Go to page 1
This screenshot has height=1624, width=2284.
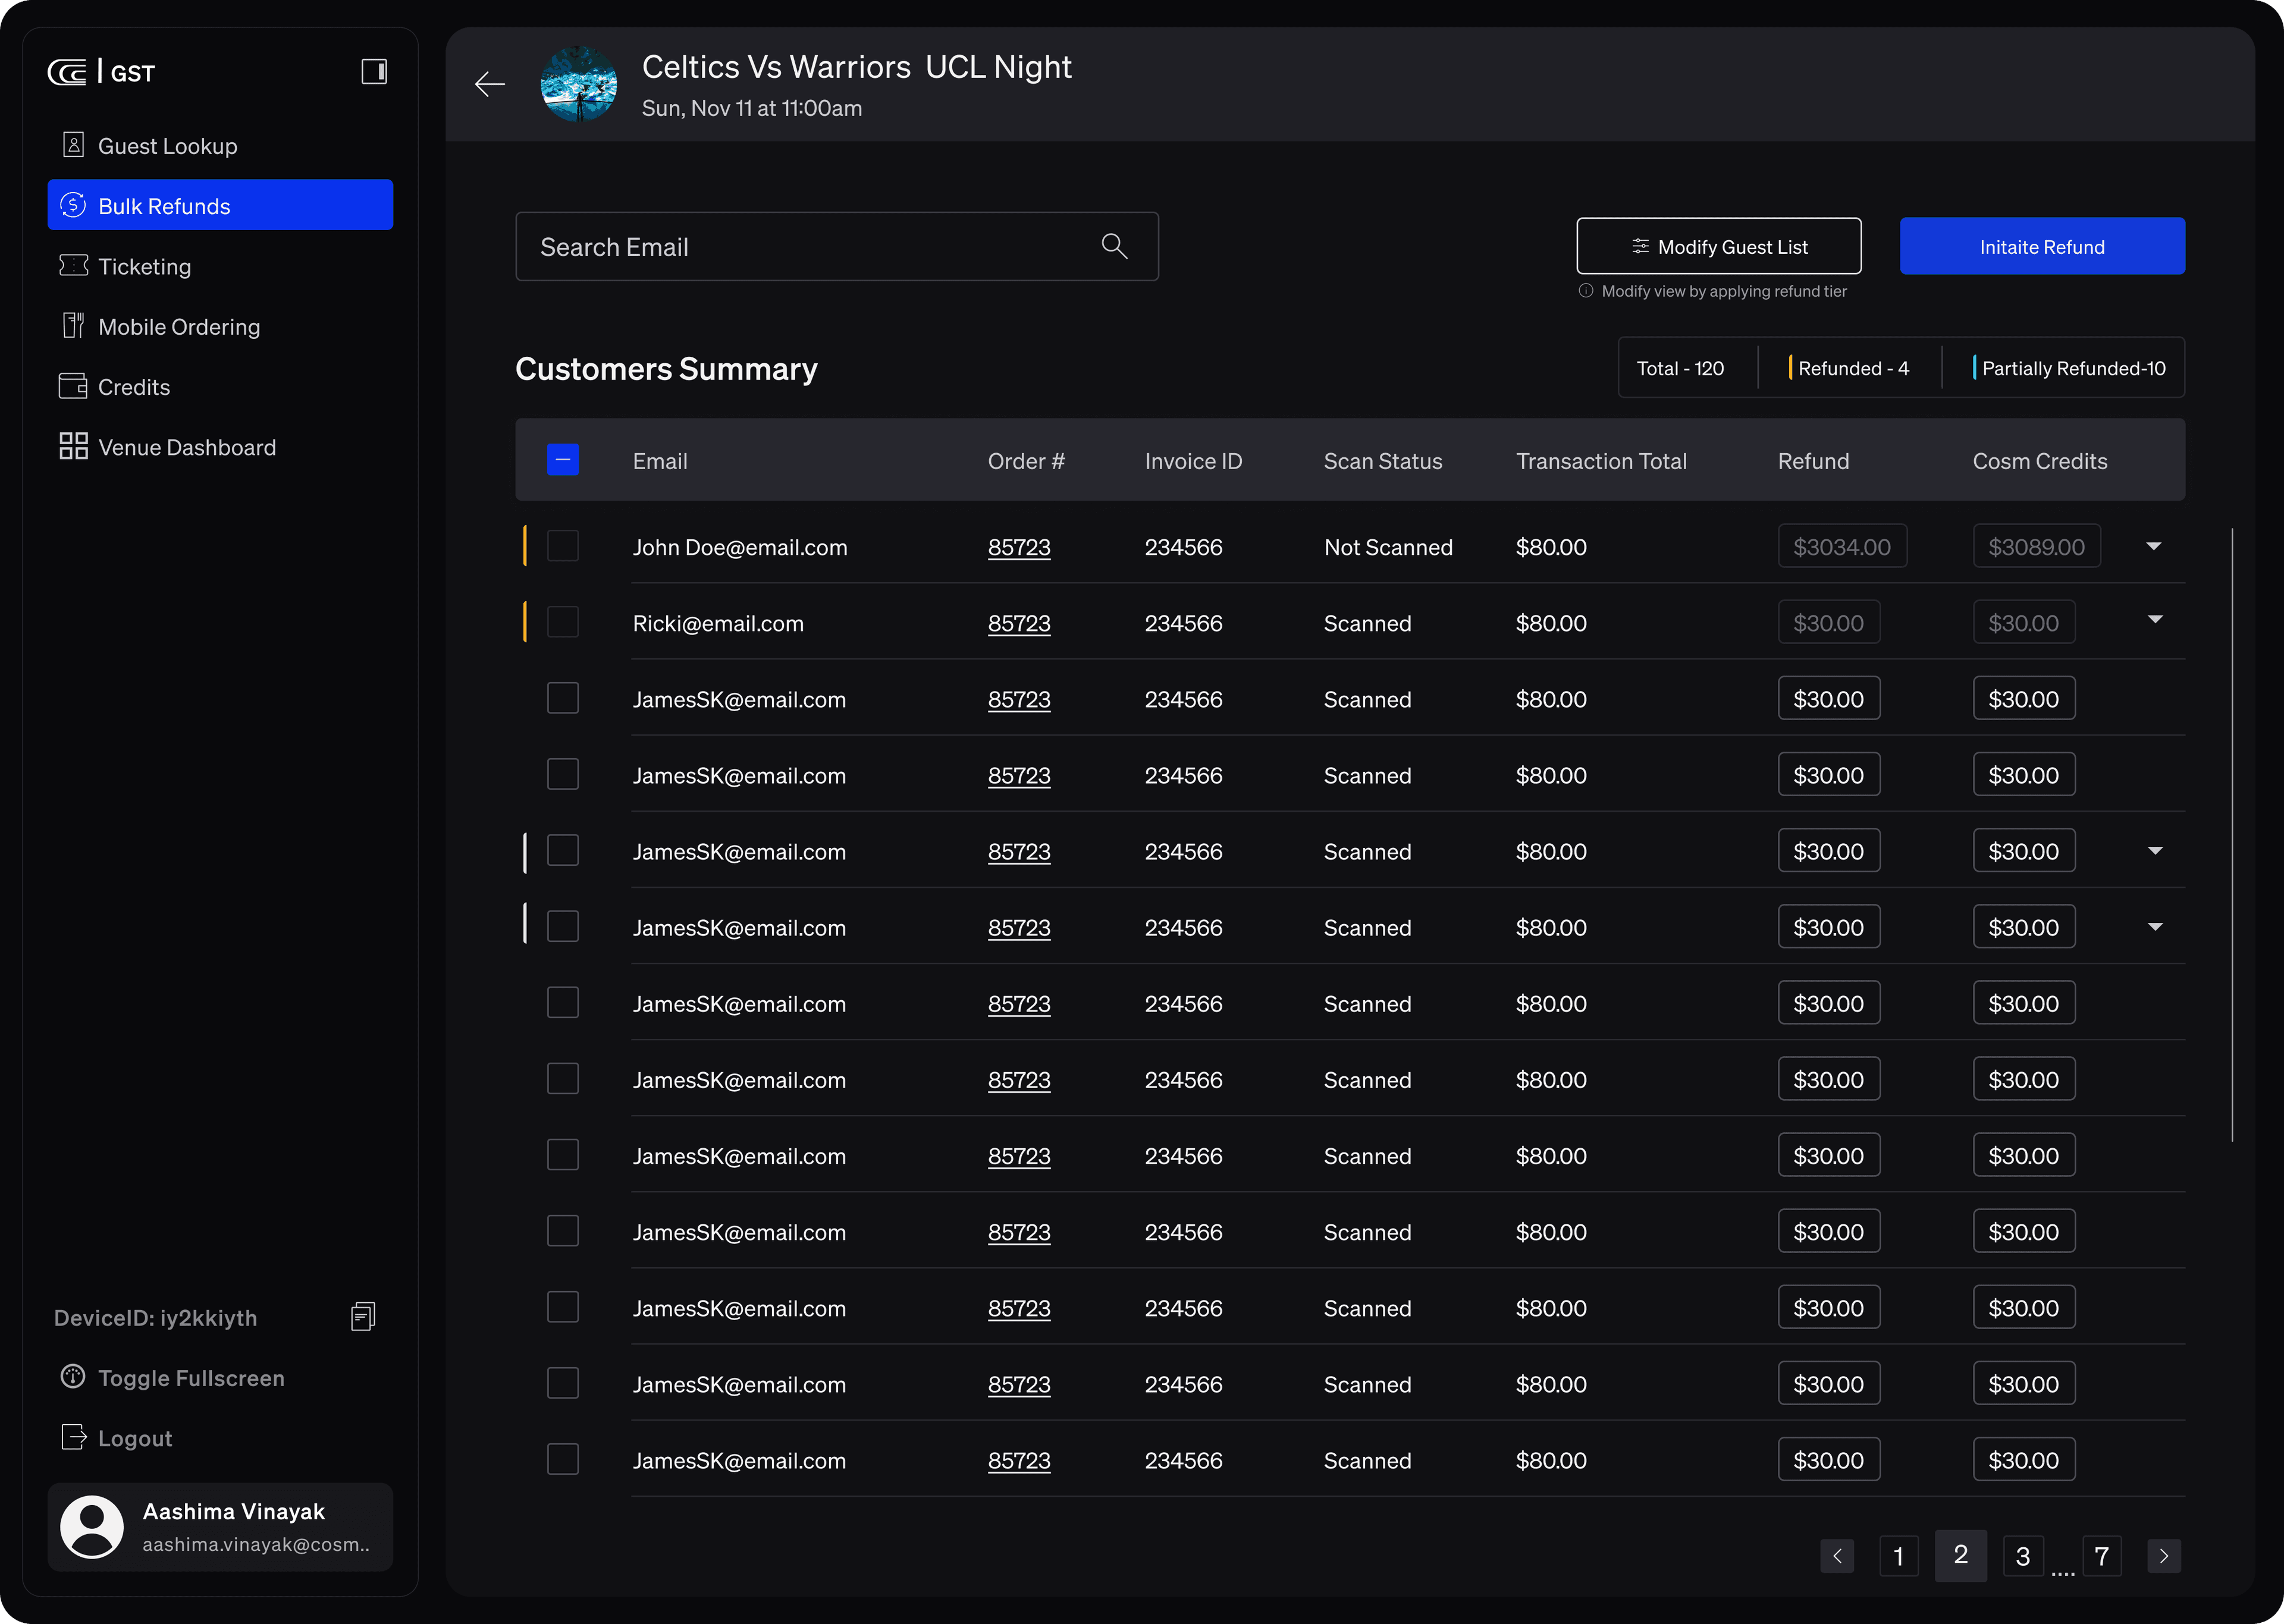1899,1556
